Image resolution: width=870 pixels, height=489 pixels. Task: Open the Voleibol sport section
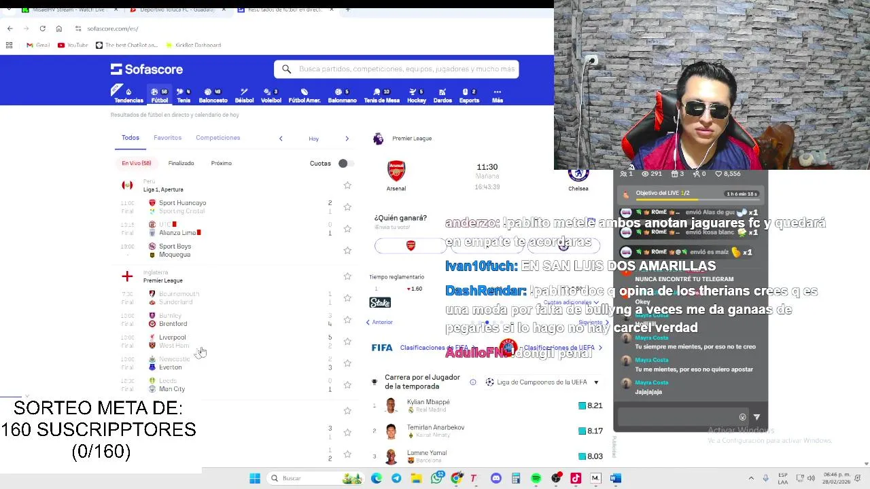coord(271,95)
